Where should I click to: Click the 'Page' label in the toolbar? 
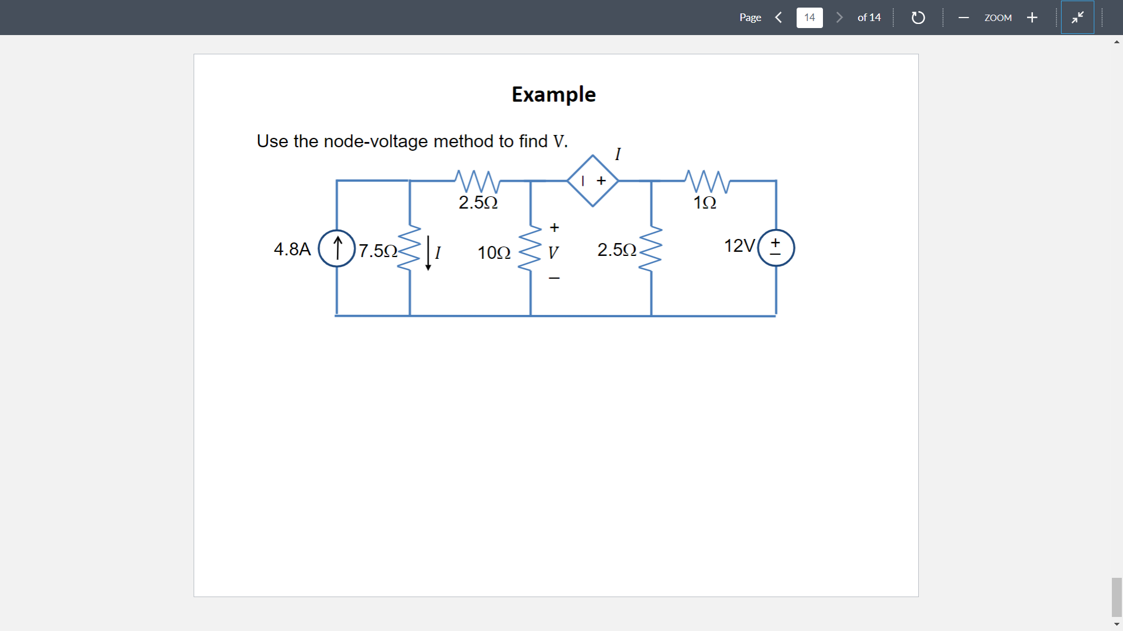tap(750, 18)
